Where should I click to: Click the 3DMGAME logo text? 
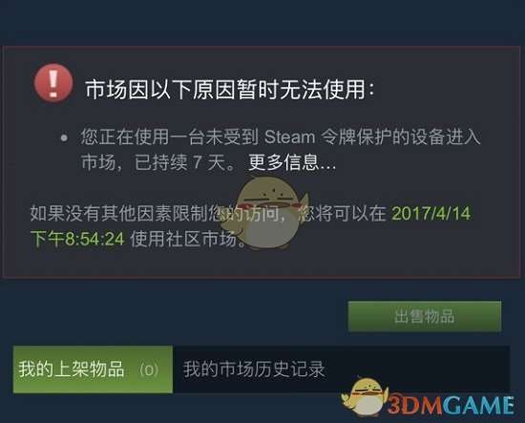[451, 405]
